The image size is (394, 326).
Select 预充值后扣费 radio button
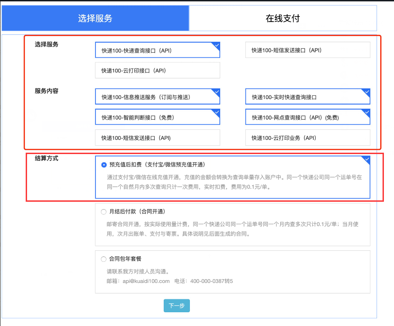[x=104, y=165]
